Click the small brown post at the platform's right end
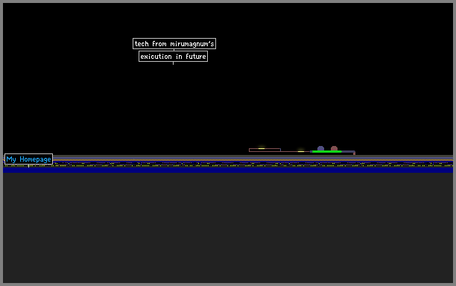Viewport: 456px width, 286px height. pos(354,153)
